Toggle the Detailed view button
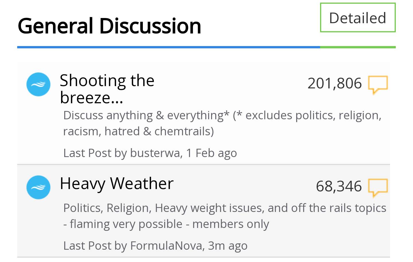Image resolution: width=413 pixels, height=262 pixels. click(x=357, y=18)
